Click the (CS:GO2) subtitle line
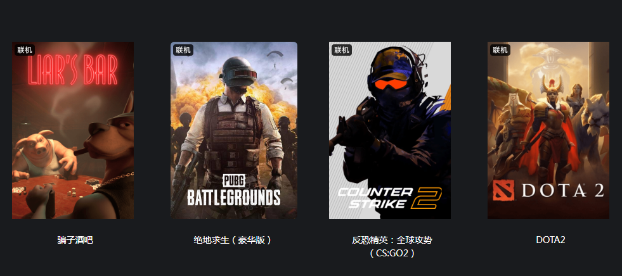The height and width of the screenshot is (276, 622). [x=392, y=253]
